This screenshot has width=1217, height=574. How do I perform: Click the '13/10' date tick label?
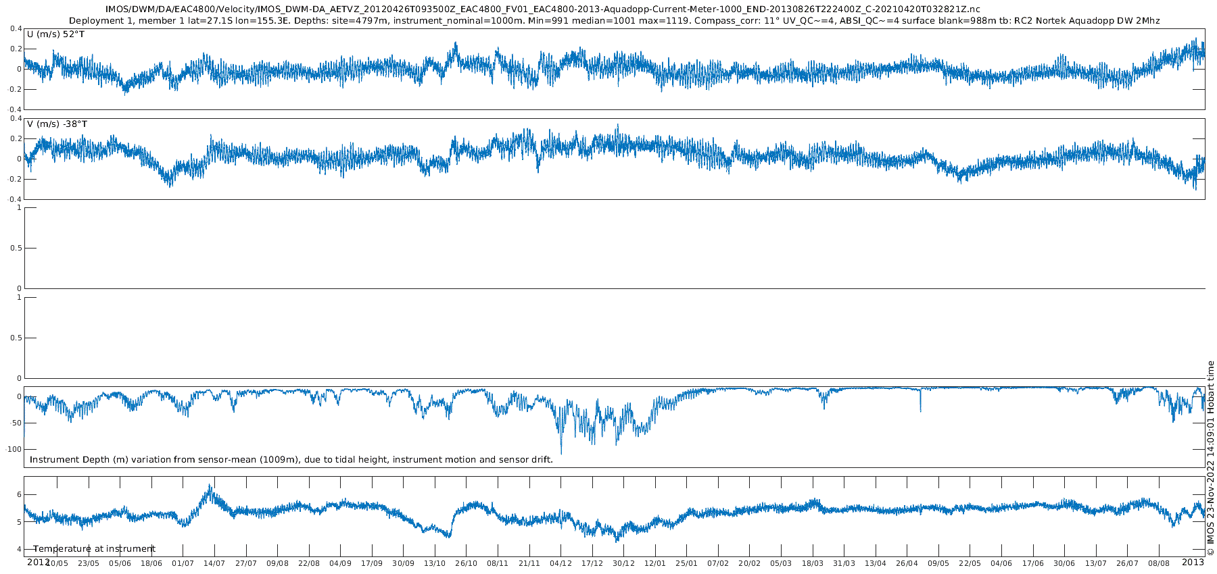[x=435, y=563]
